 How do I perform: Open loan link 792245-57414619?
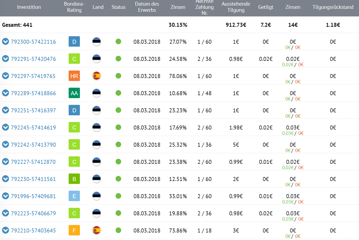point(33,127)
